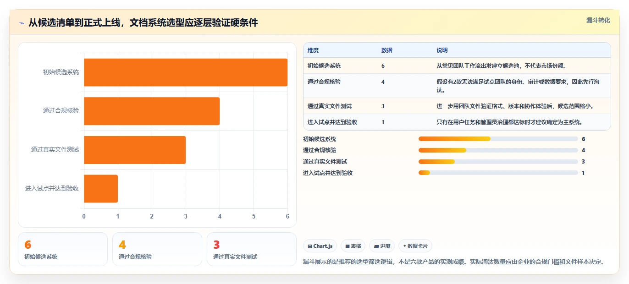Image resolution: width=629 pixels, height=284 pixels.
Task: Click the 进入试点并达到验收 progress bar
Action: point(498,173)
